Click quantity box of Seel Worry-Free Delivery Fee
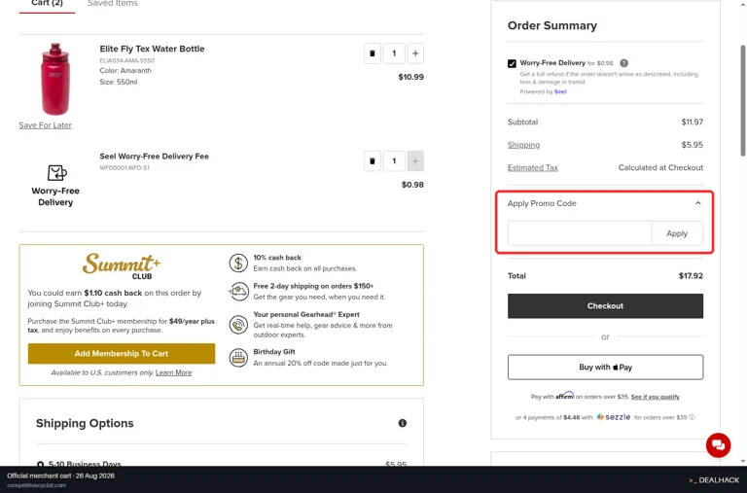747x493 pixels. [x=394, y=161]
